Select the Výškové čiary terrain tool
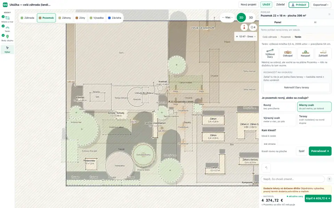334x208 pixels. tap(270, 53)
